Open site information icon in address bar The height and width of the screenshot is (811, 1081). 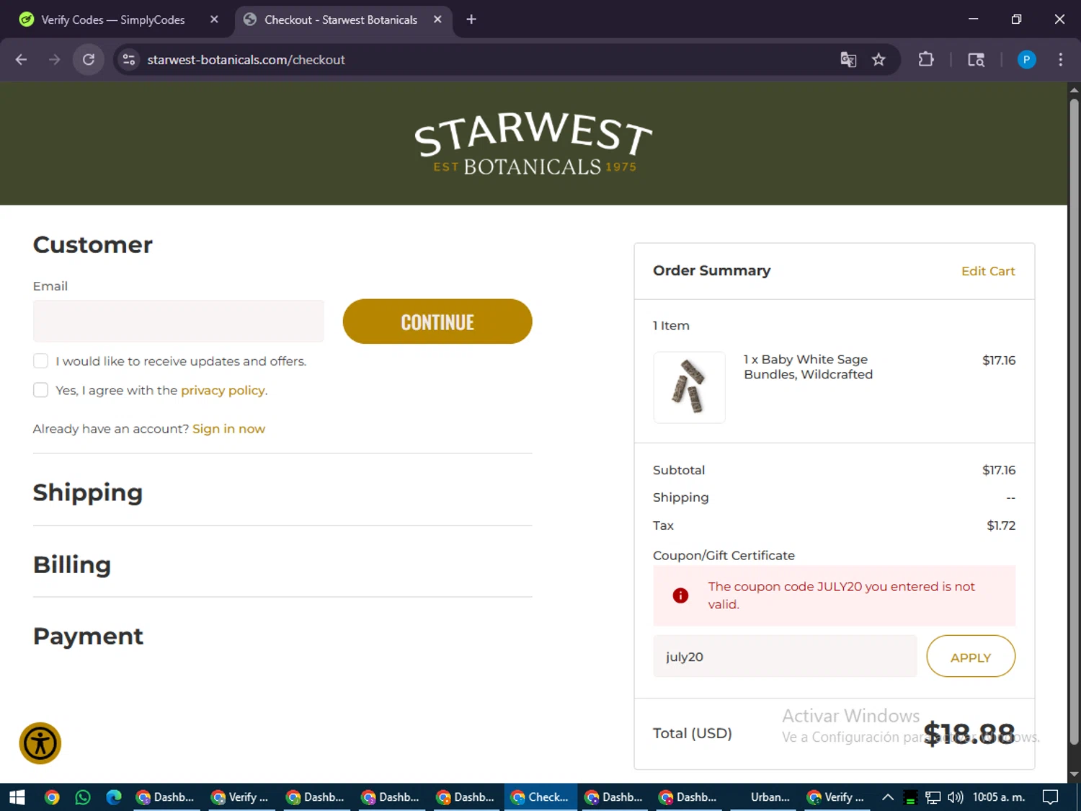pos(129,60)
